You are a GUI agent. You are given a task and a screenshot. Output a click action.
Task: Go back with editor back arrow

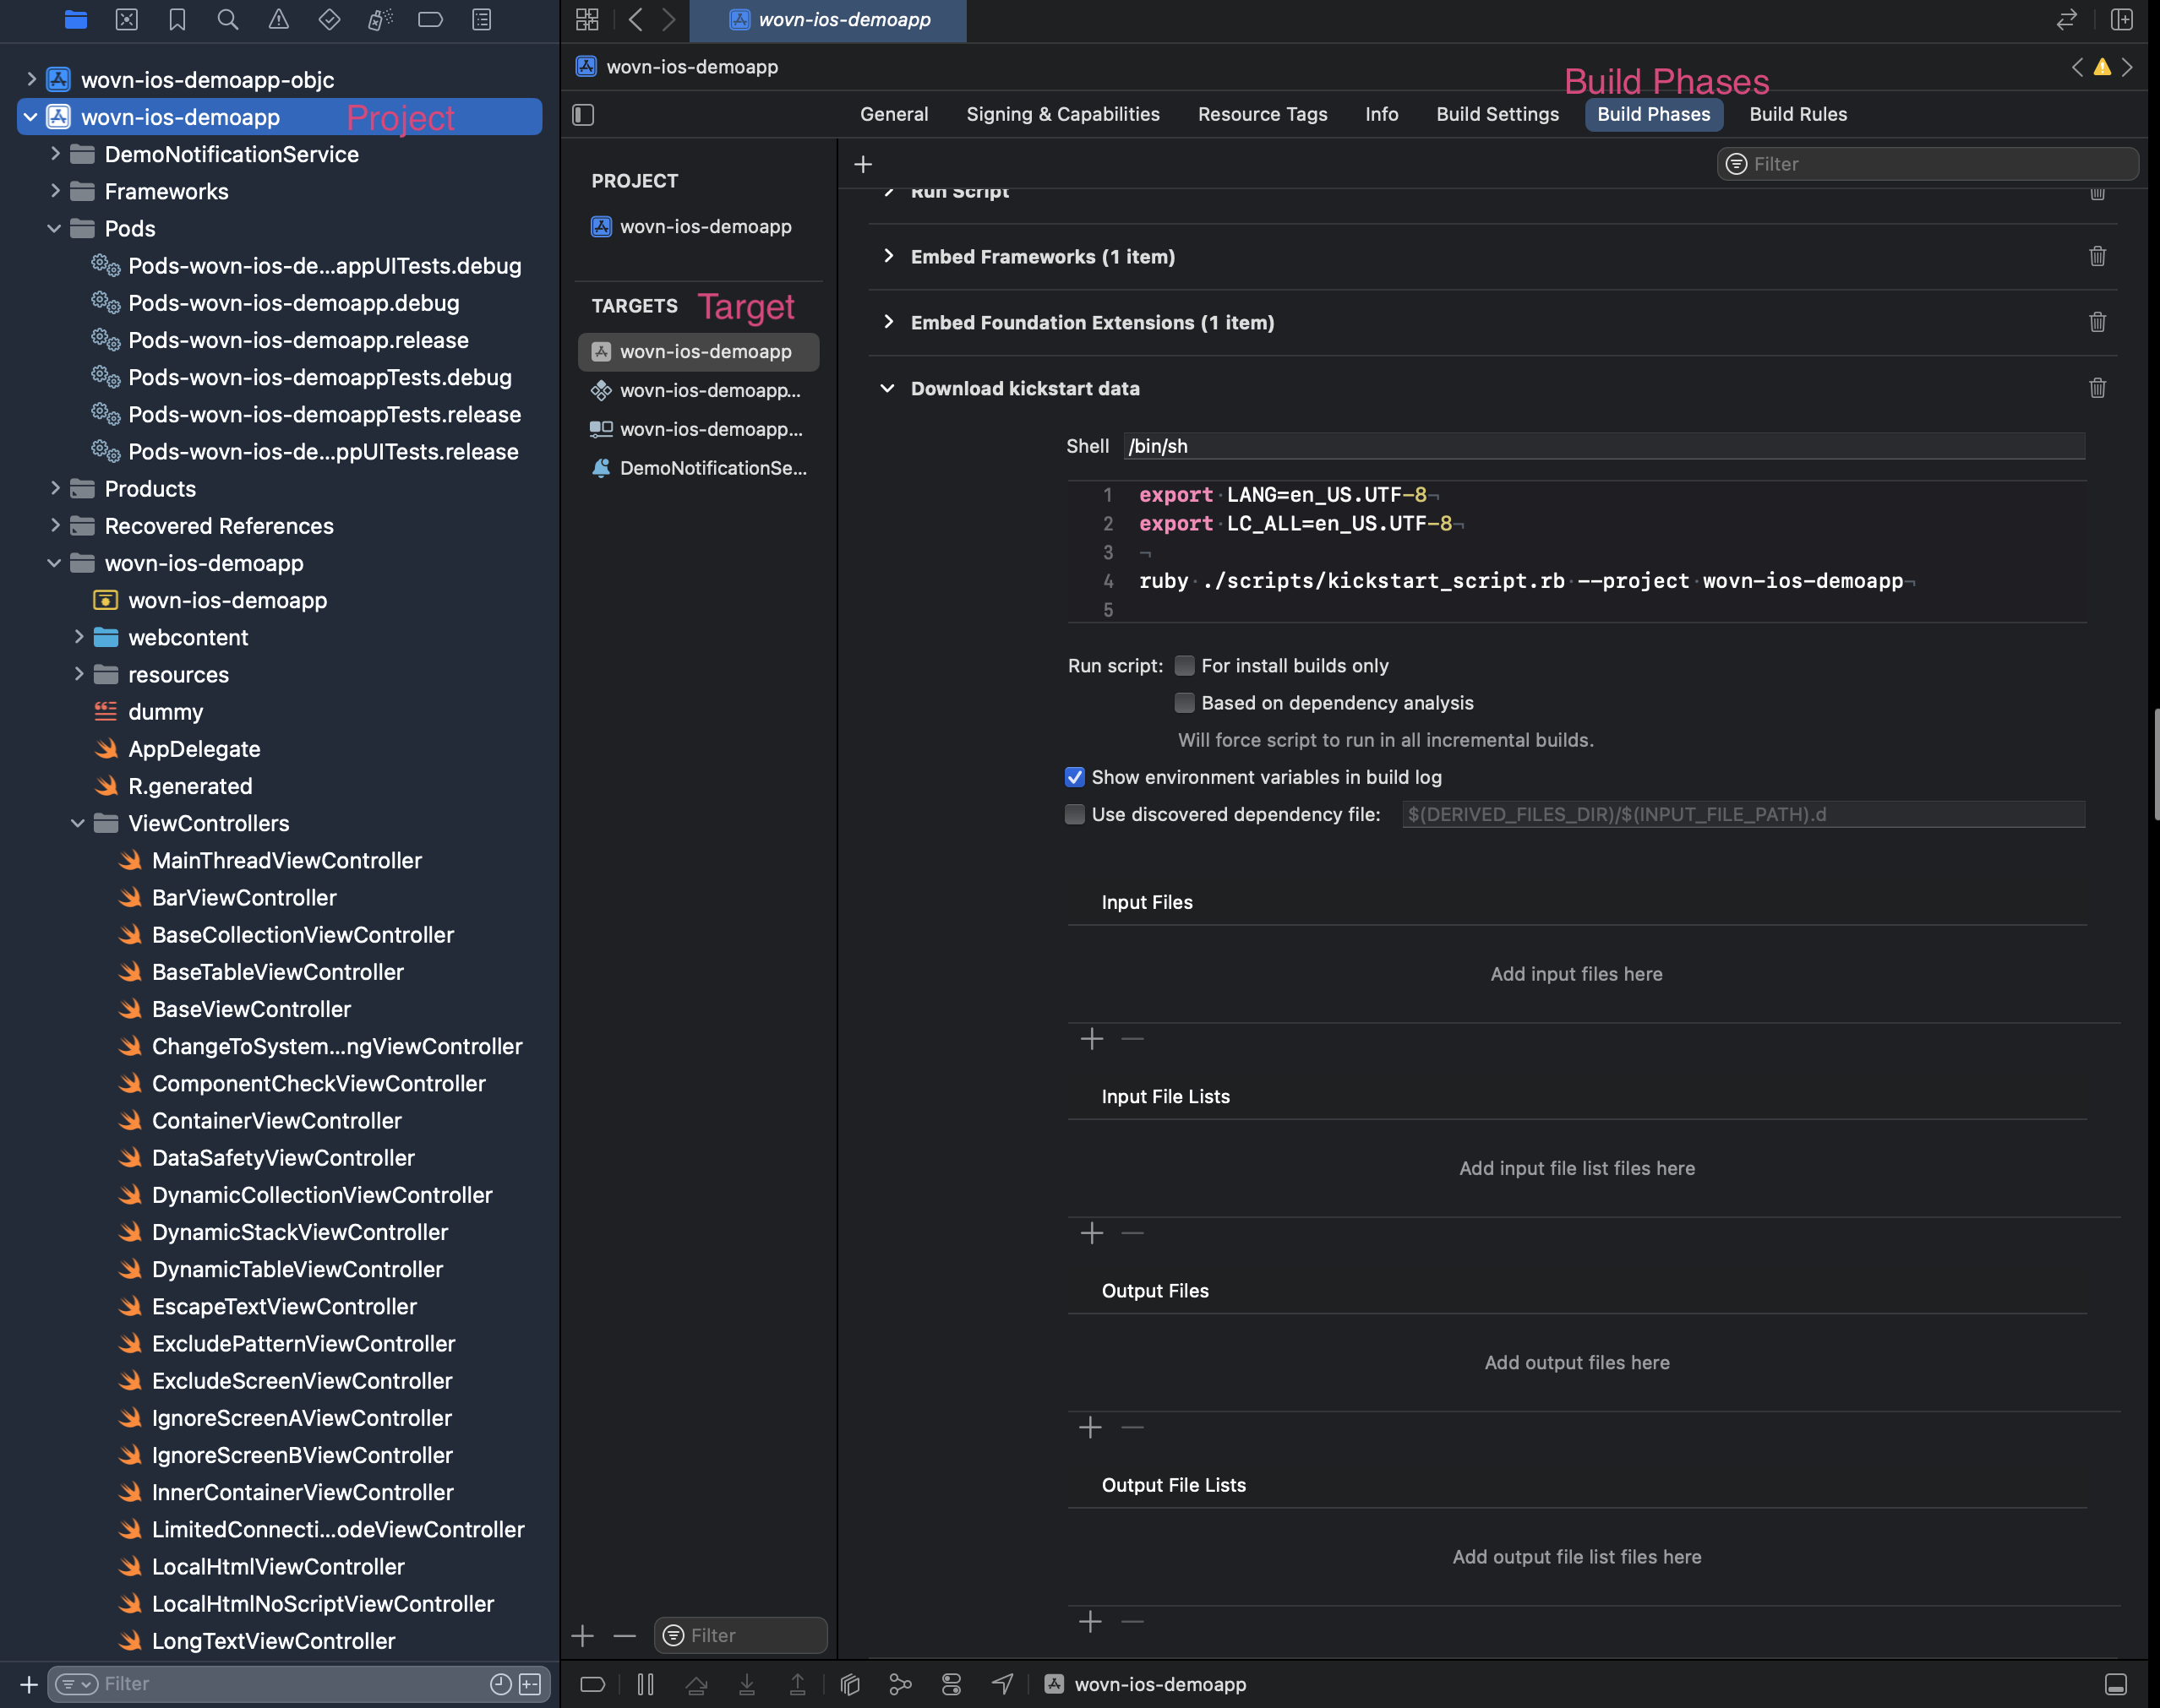(635, 19)
